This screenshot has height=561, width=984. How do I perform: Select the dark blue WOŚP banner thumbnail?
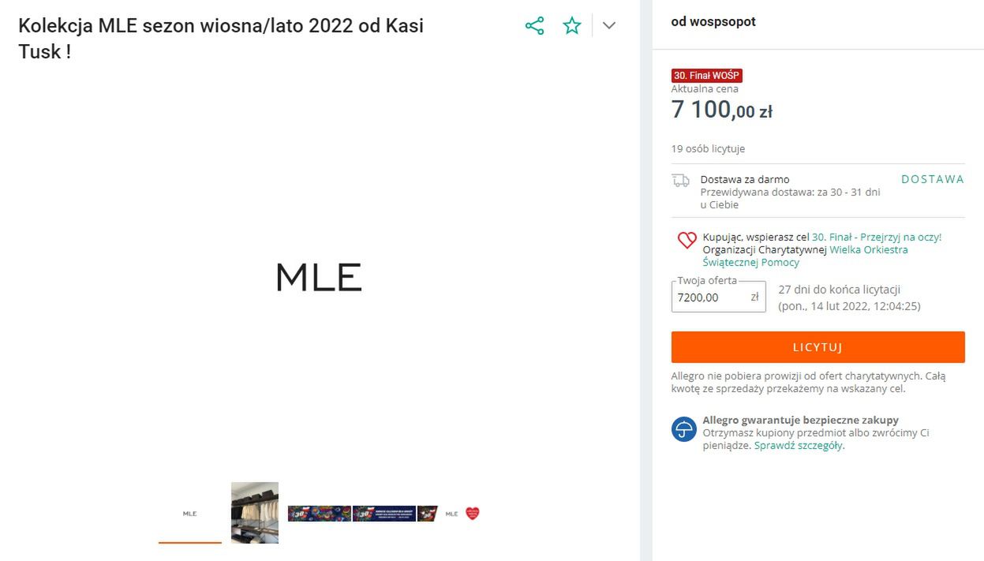pos(384,513)
